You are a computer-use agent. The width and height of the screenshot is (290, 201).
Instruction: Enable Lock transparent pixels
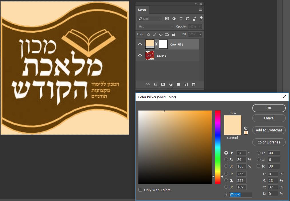pyautogui.click(x=148, y=34)
